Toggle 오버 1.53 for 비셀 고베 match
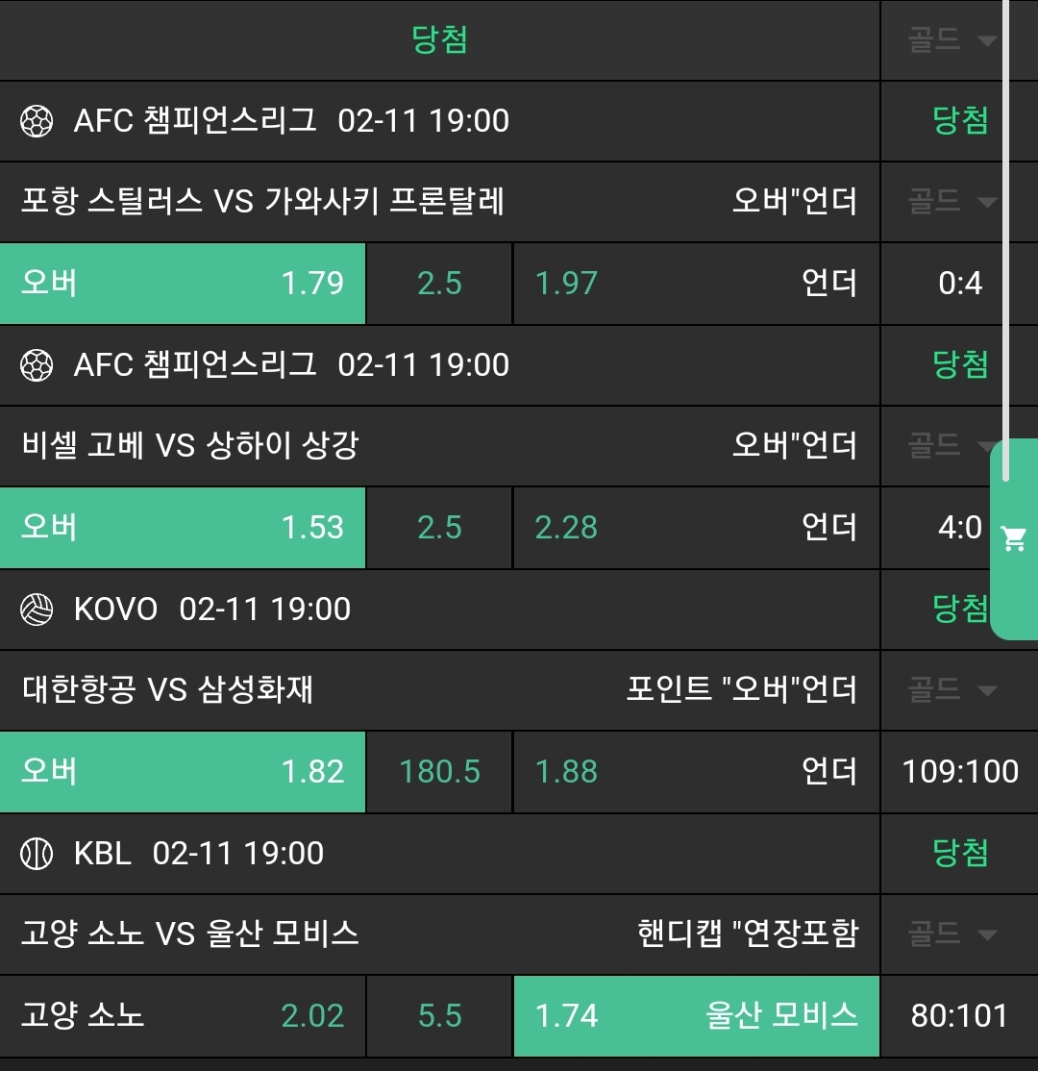The image size is (1038, 1071). pos(183,528)
